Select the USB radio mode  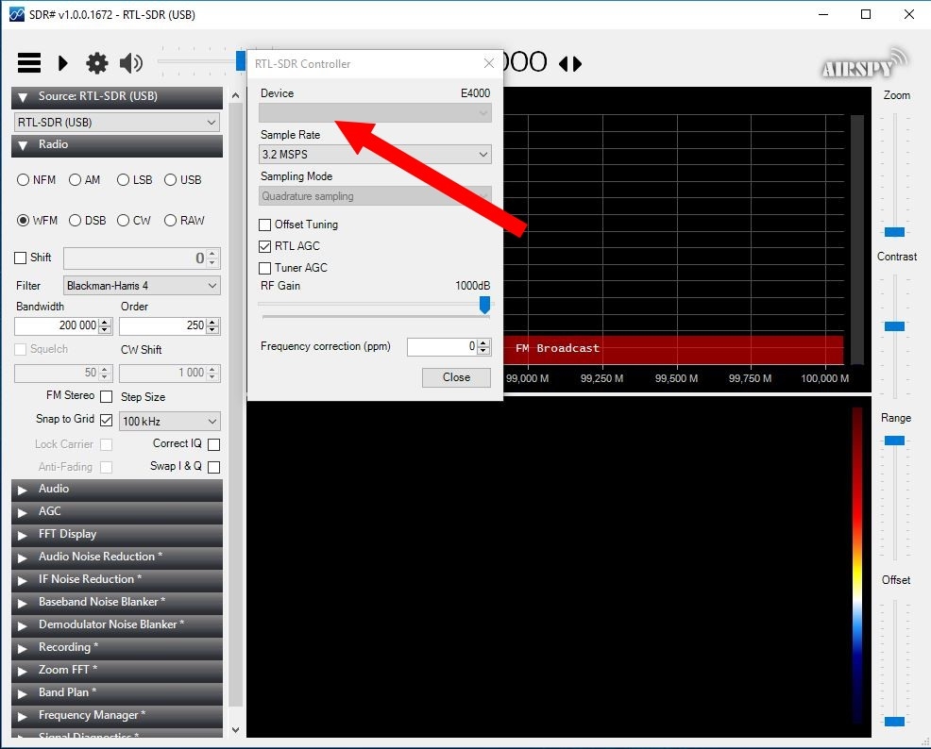pyautogui.click(x=170, y=179)
